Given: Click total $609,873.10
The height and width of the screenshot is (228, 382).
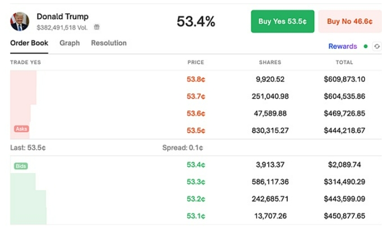Looking at the screenshot, I should [344, 80].
